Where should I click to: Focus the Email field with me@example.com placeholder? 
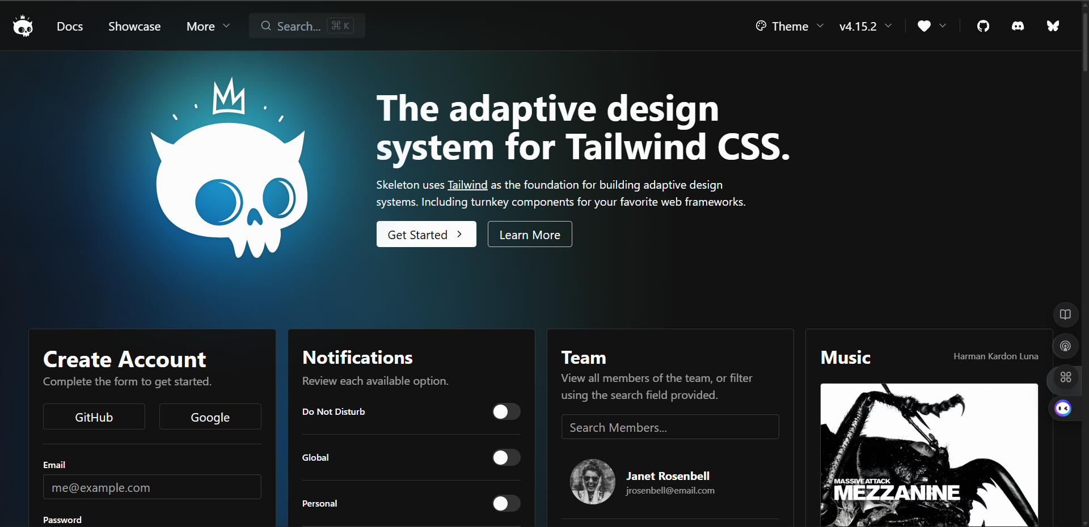tap(152, 487)
